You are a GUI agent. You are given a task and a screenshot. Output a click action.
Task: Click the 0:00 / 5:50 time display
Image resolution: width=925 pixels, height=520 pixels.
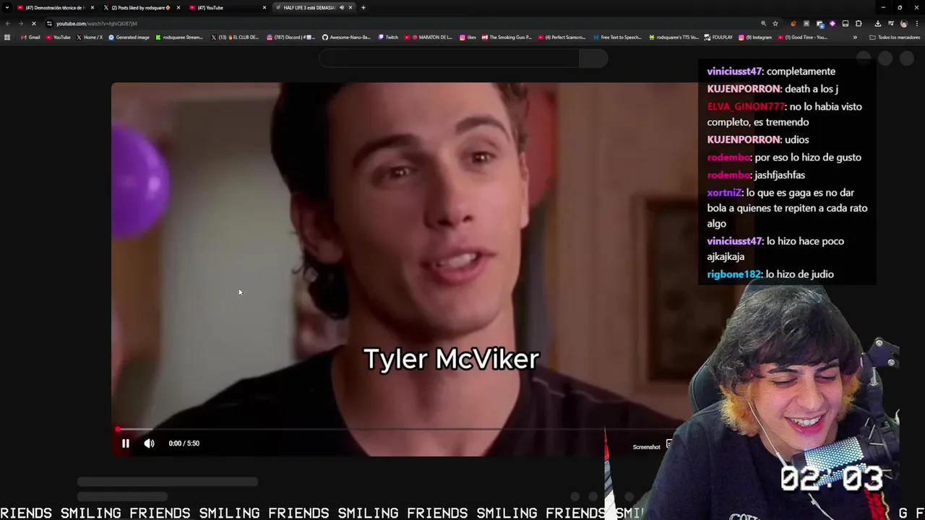tap(184, 443)
